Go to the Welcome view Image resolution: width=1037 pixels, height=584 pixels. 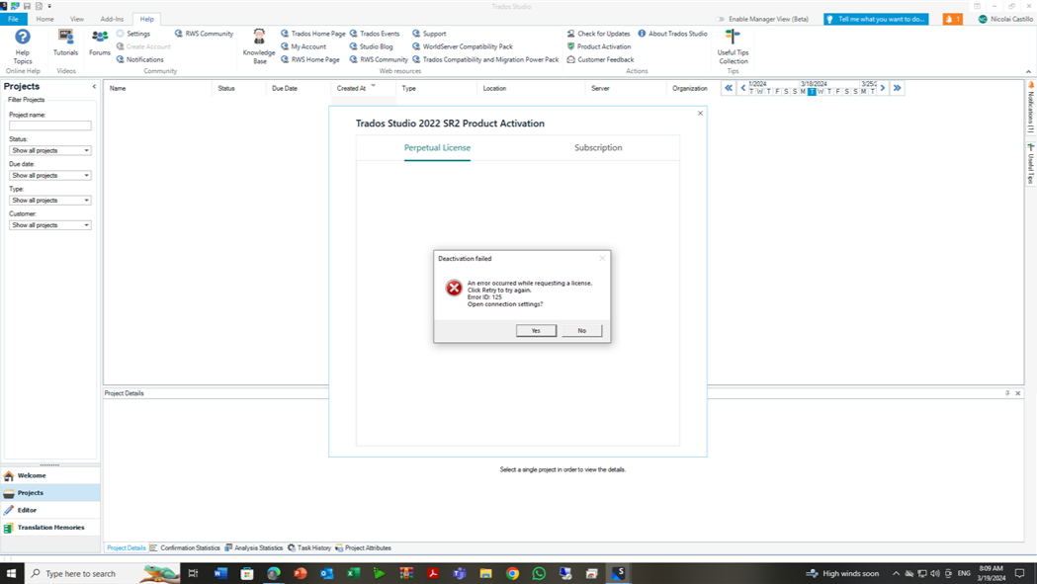(49, 475)
